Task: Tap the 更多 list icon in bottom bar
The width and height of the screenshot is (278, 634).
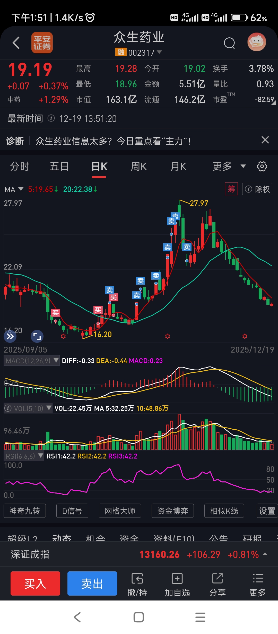Action: [258, 585]
